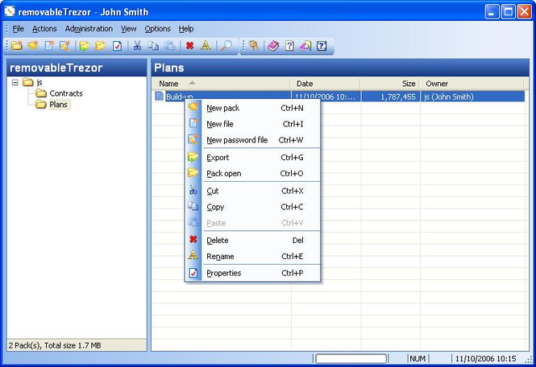Open the Actions menu
This screenshot has width=536, height=367.
[x=44, y=29]
